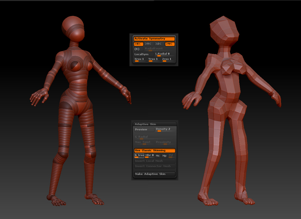Click the RadialCount slider
Viewport: 301px width, 219px height.
coord(159,49)
